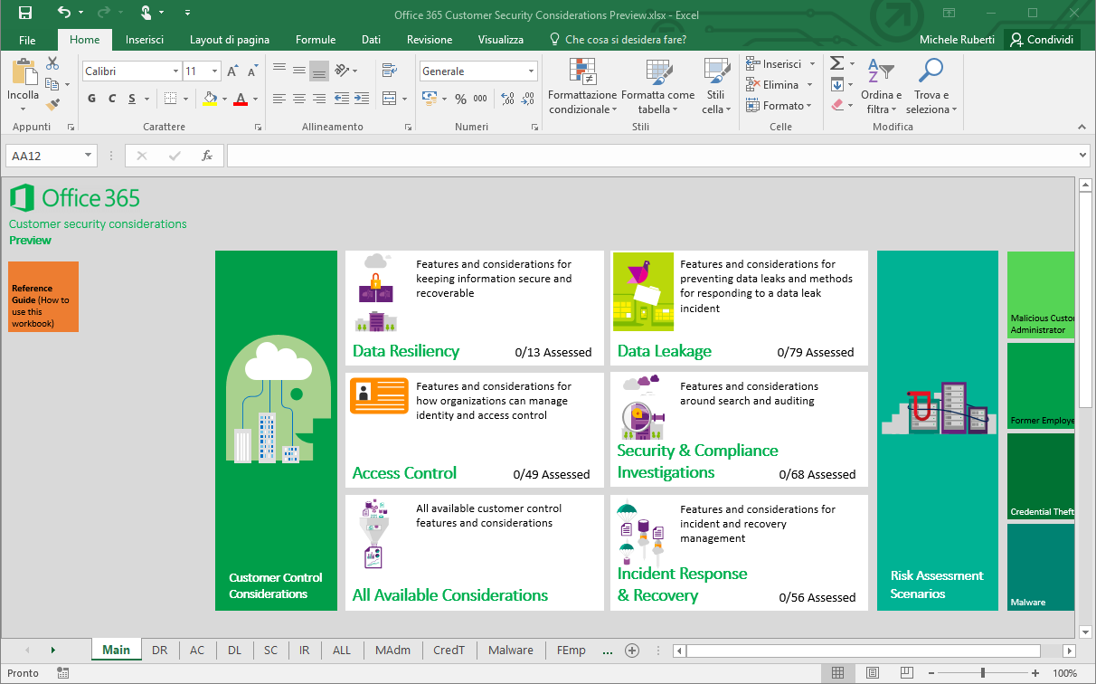Image resolution: width=1096 pixels, height=684 pixels.
Task: Open the font size 11 dropdown
Action: click(215, 71)
